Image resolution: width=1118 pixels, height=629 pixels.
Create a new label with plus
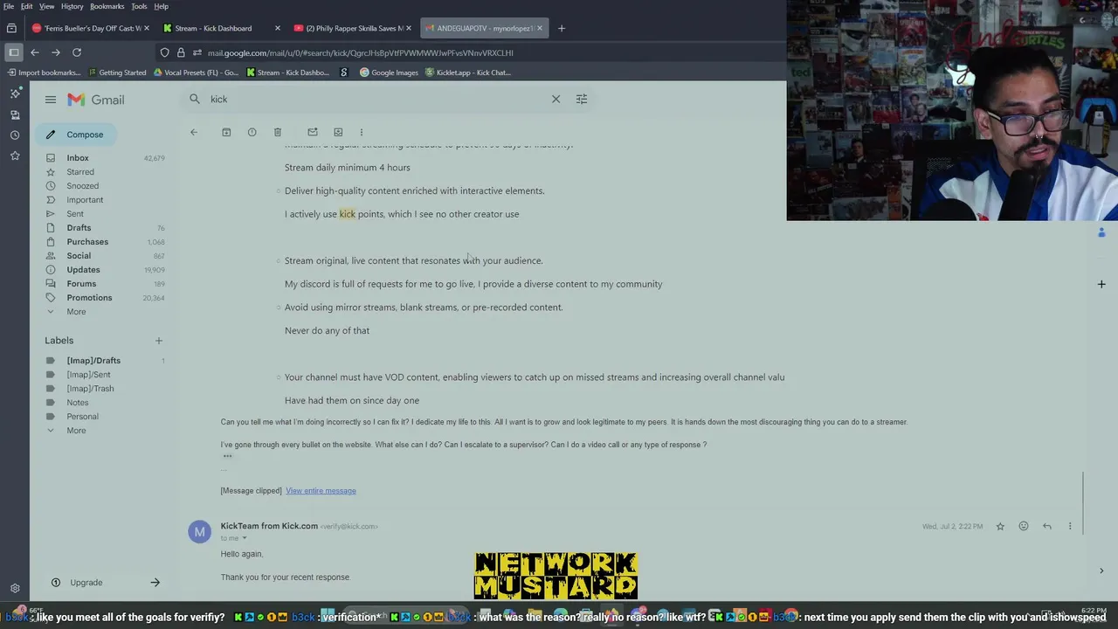159,341
